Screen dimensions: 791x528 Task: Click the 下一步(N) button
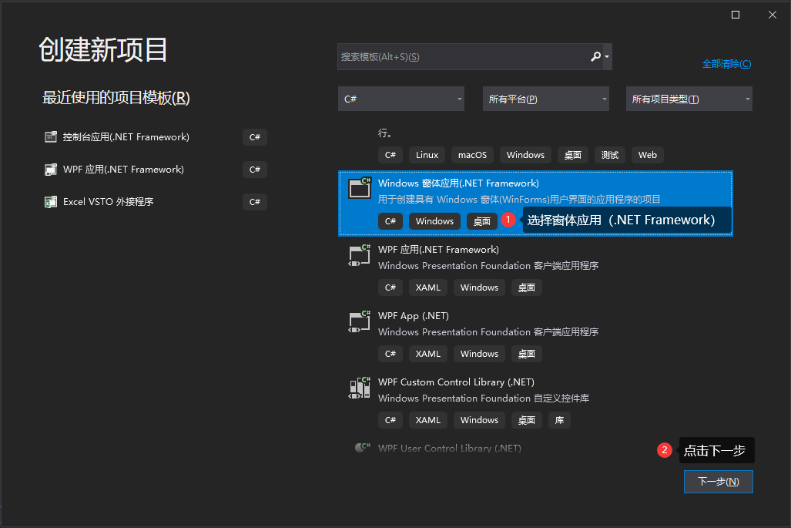[x=719, y=482]
